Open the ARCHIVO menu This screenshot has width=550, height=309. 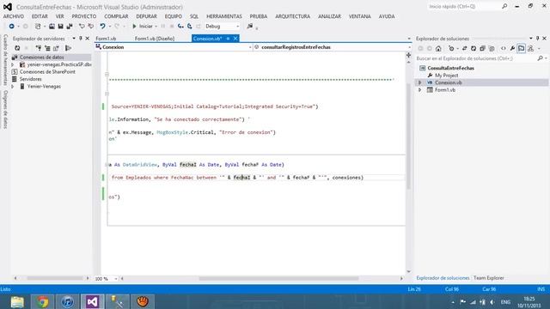[14, 16]
